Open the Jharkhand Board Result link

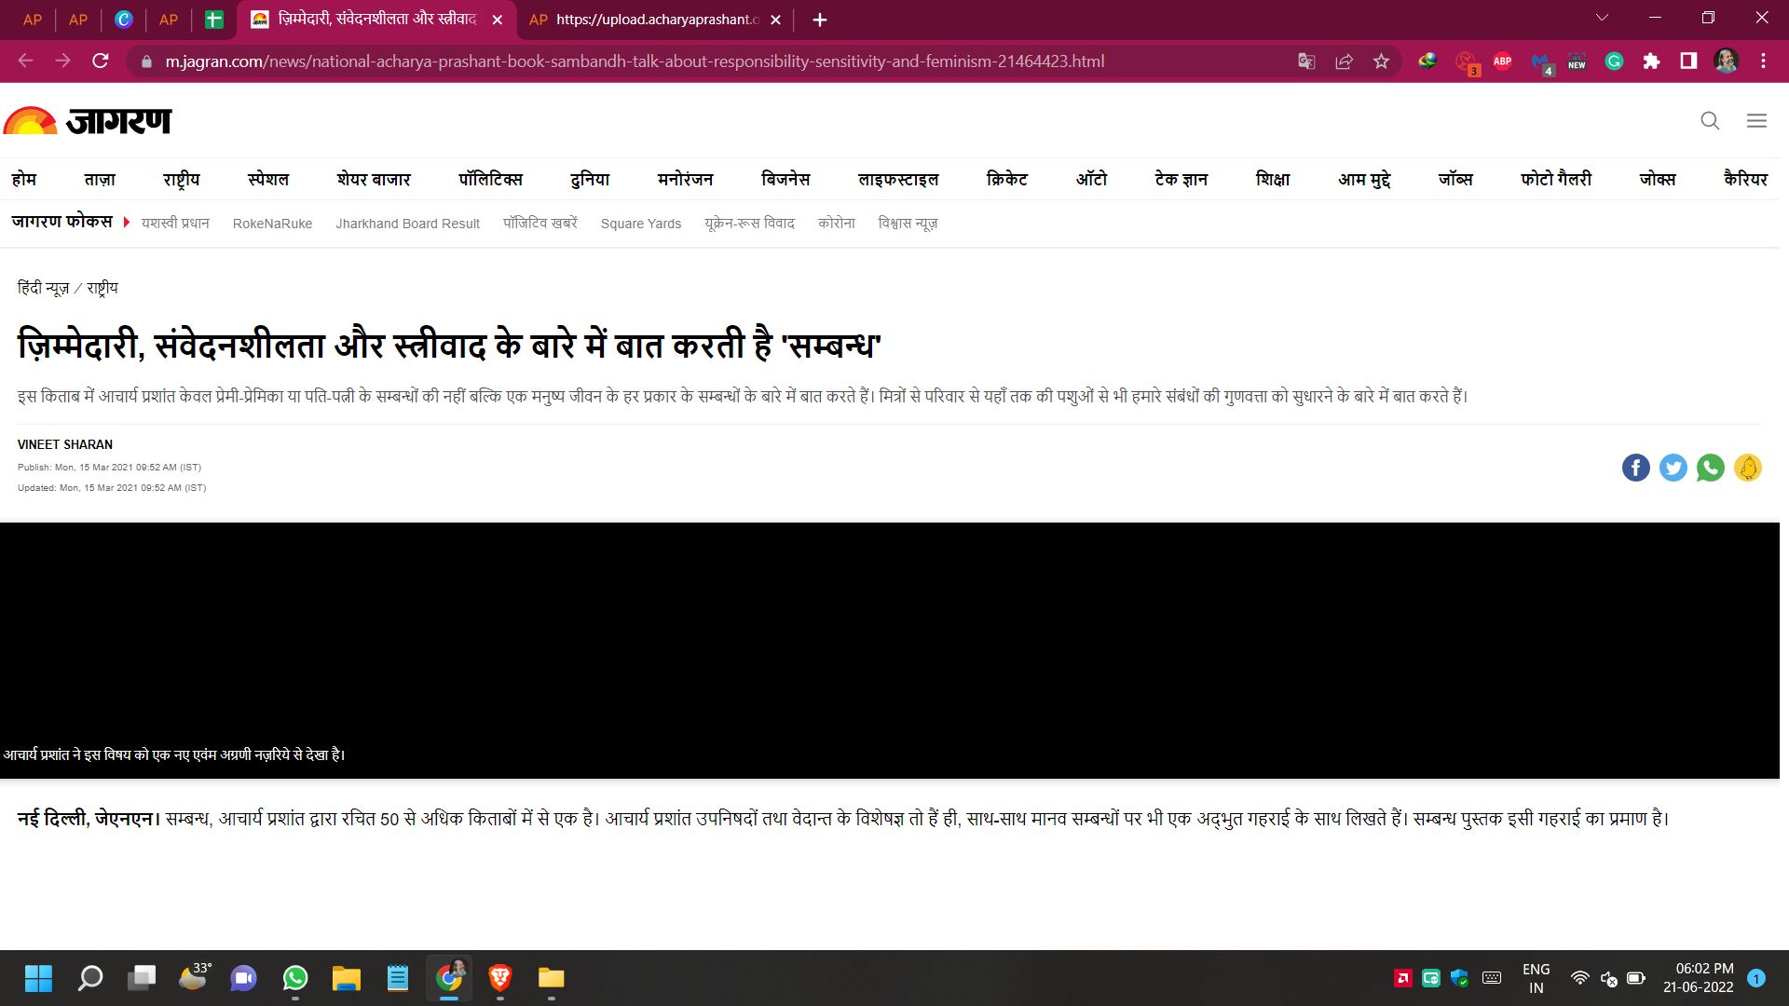click(x=407, y=224)
